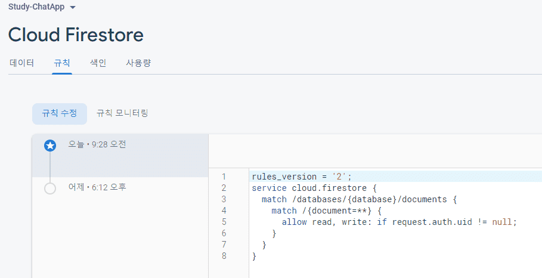Select the 규칙 tab
Image resolution: width=542 pixels, height=278 pixels.
62,63
